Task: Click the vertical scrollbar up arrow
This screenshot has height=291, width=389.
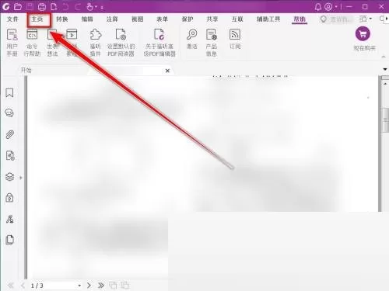Action: 385,84
